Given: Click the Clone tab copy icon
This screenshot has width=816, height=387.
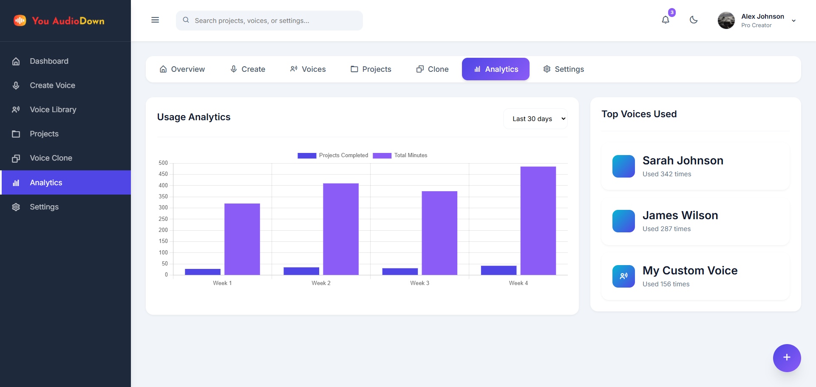Looking at the screenshot, I should pos(420,69).
